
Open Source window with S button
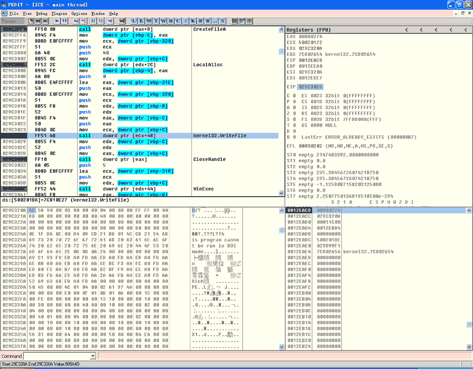tap(222, 21)
